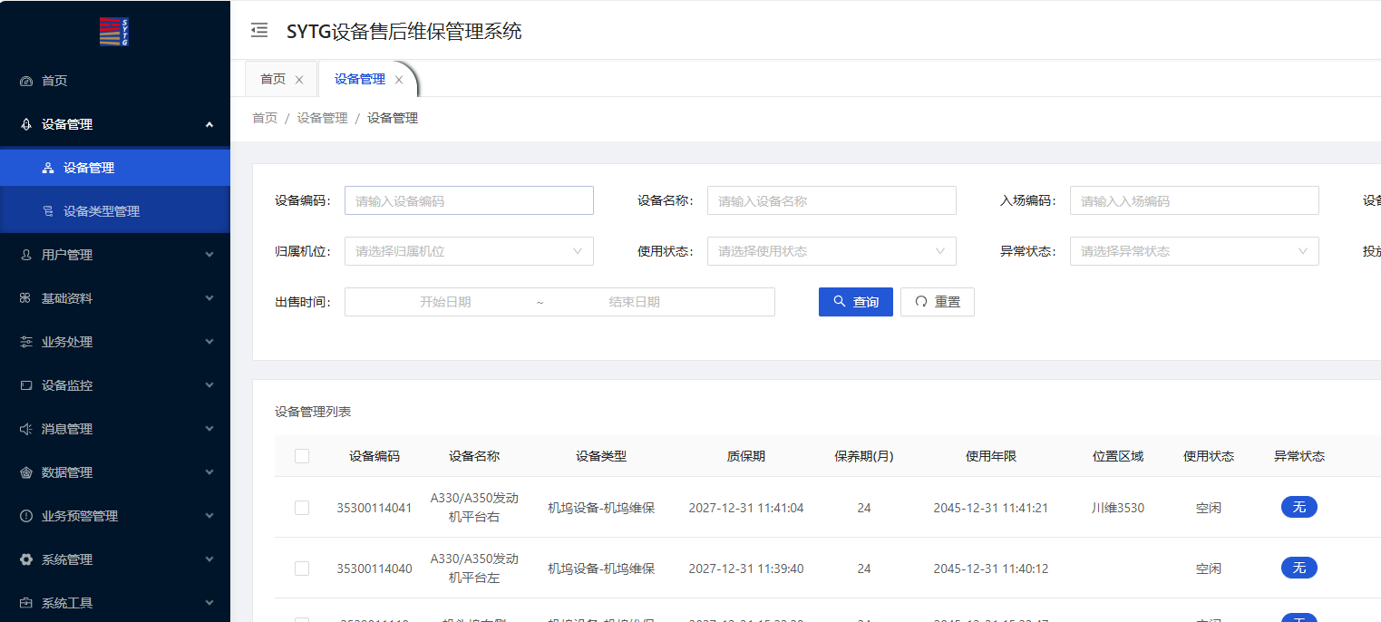Click the sidebar collapse hamburger icon
Screen dimensions: 1381x622
(259, 31)
